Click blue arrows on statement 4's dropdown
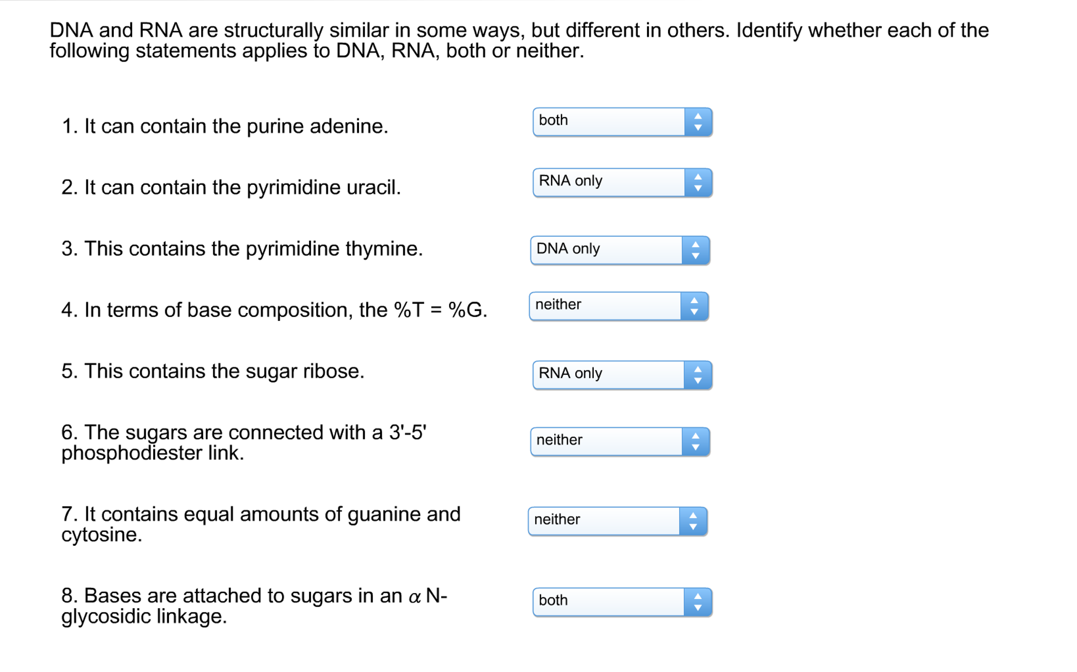 [x=694, y=306]
